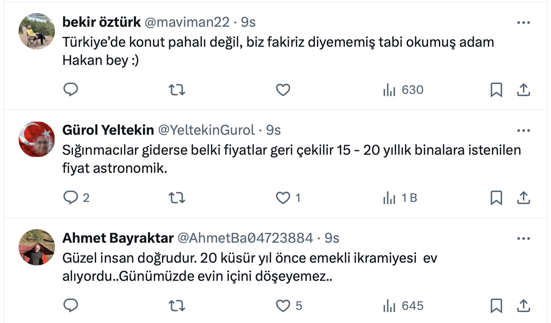Image resolution: width=551 pixels, height=323 pixels.
Task: Reply to bekir öztürk's tweet
Action: [70, 90]
